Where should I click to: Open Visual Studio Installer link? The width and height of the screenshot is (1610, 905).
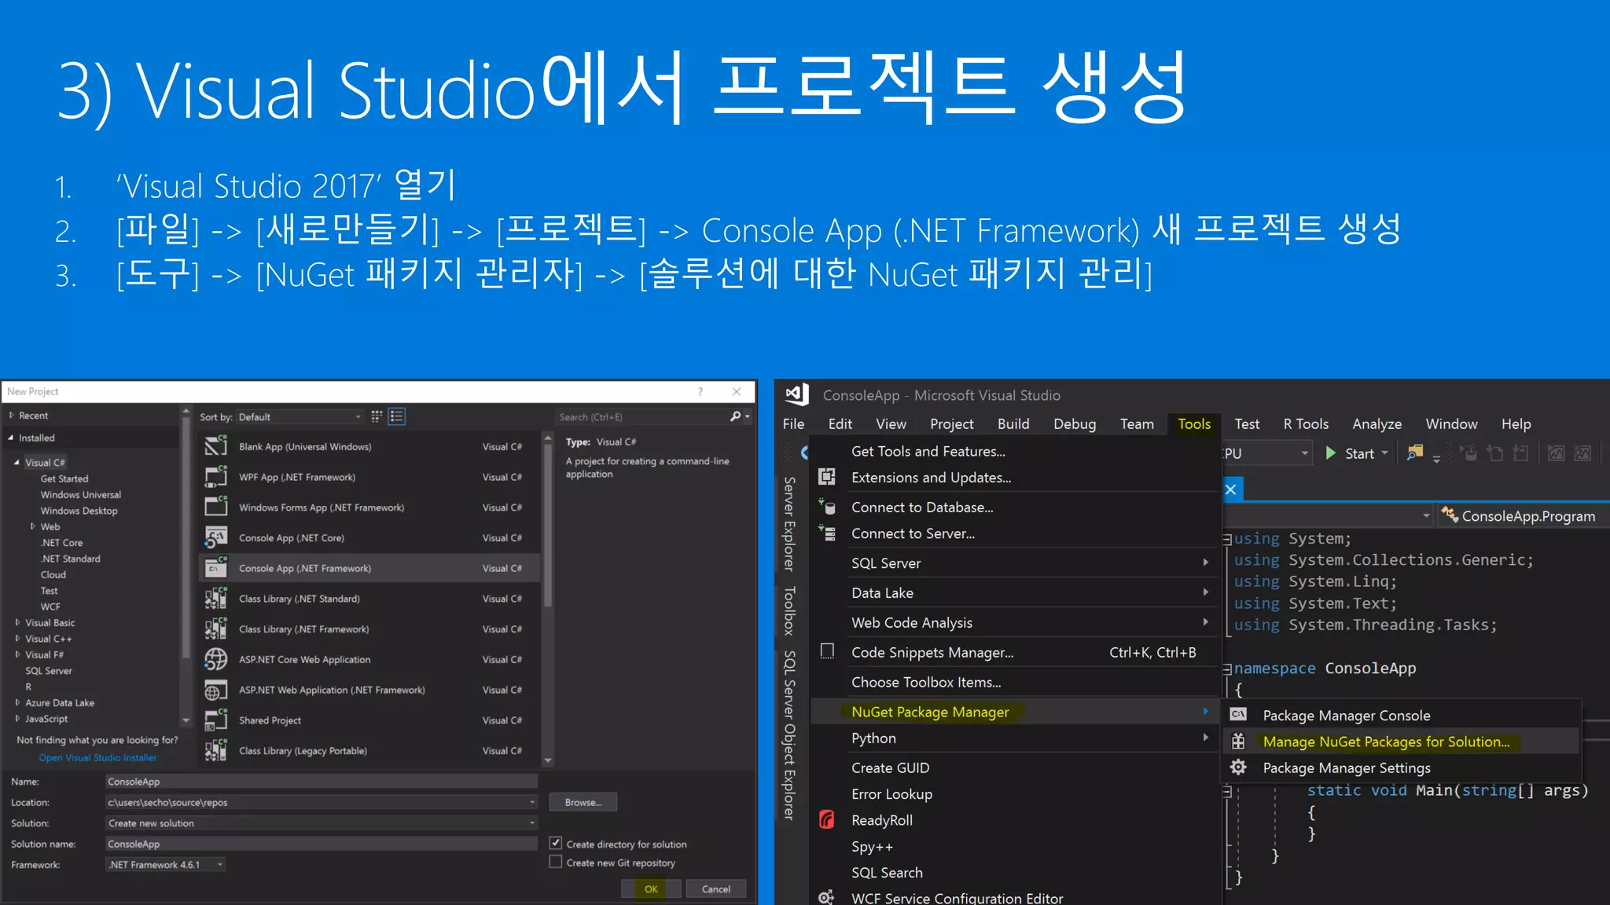pos(97,757)
